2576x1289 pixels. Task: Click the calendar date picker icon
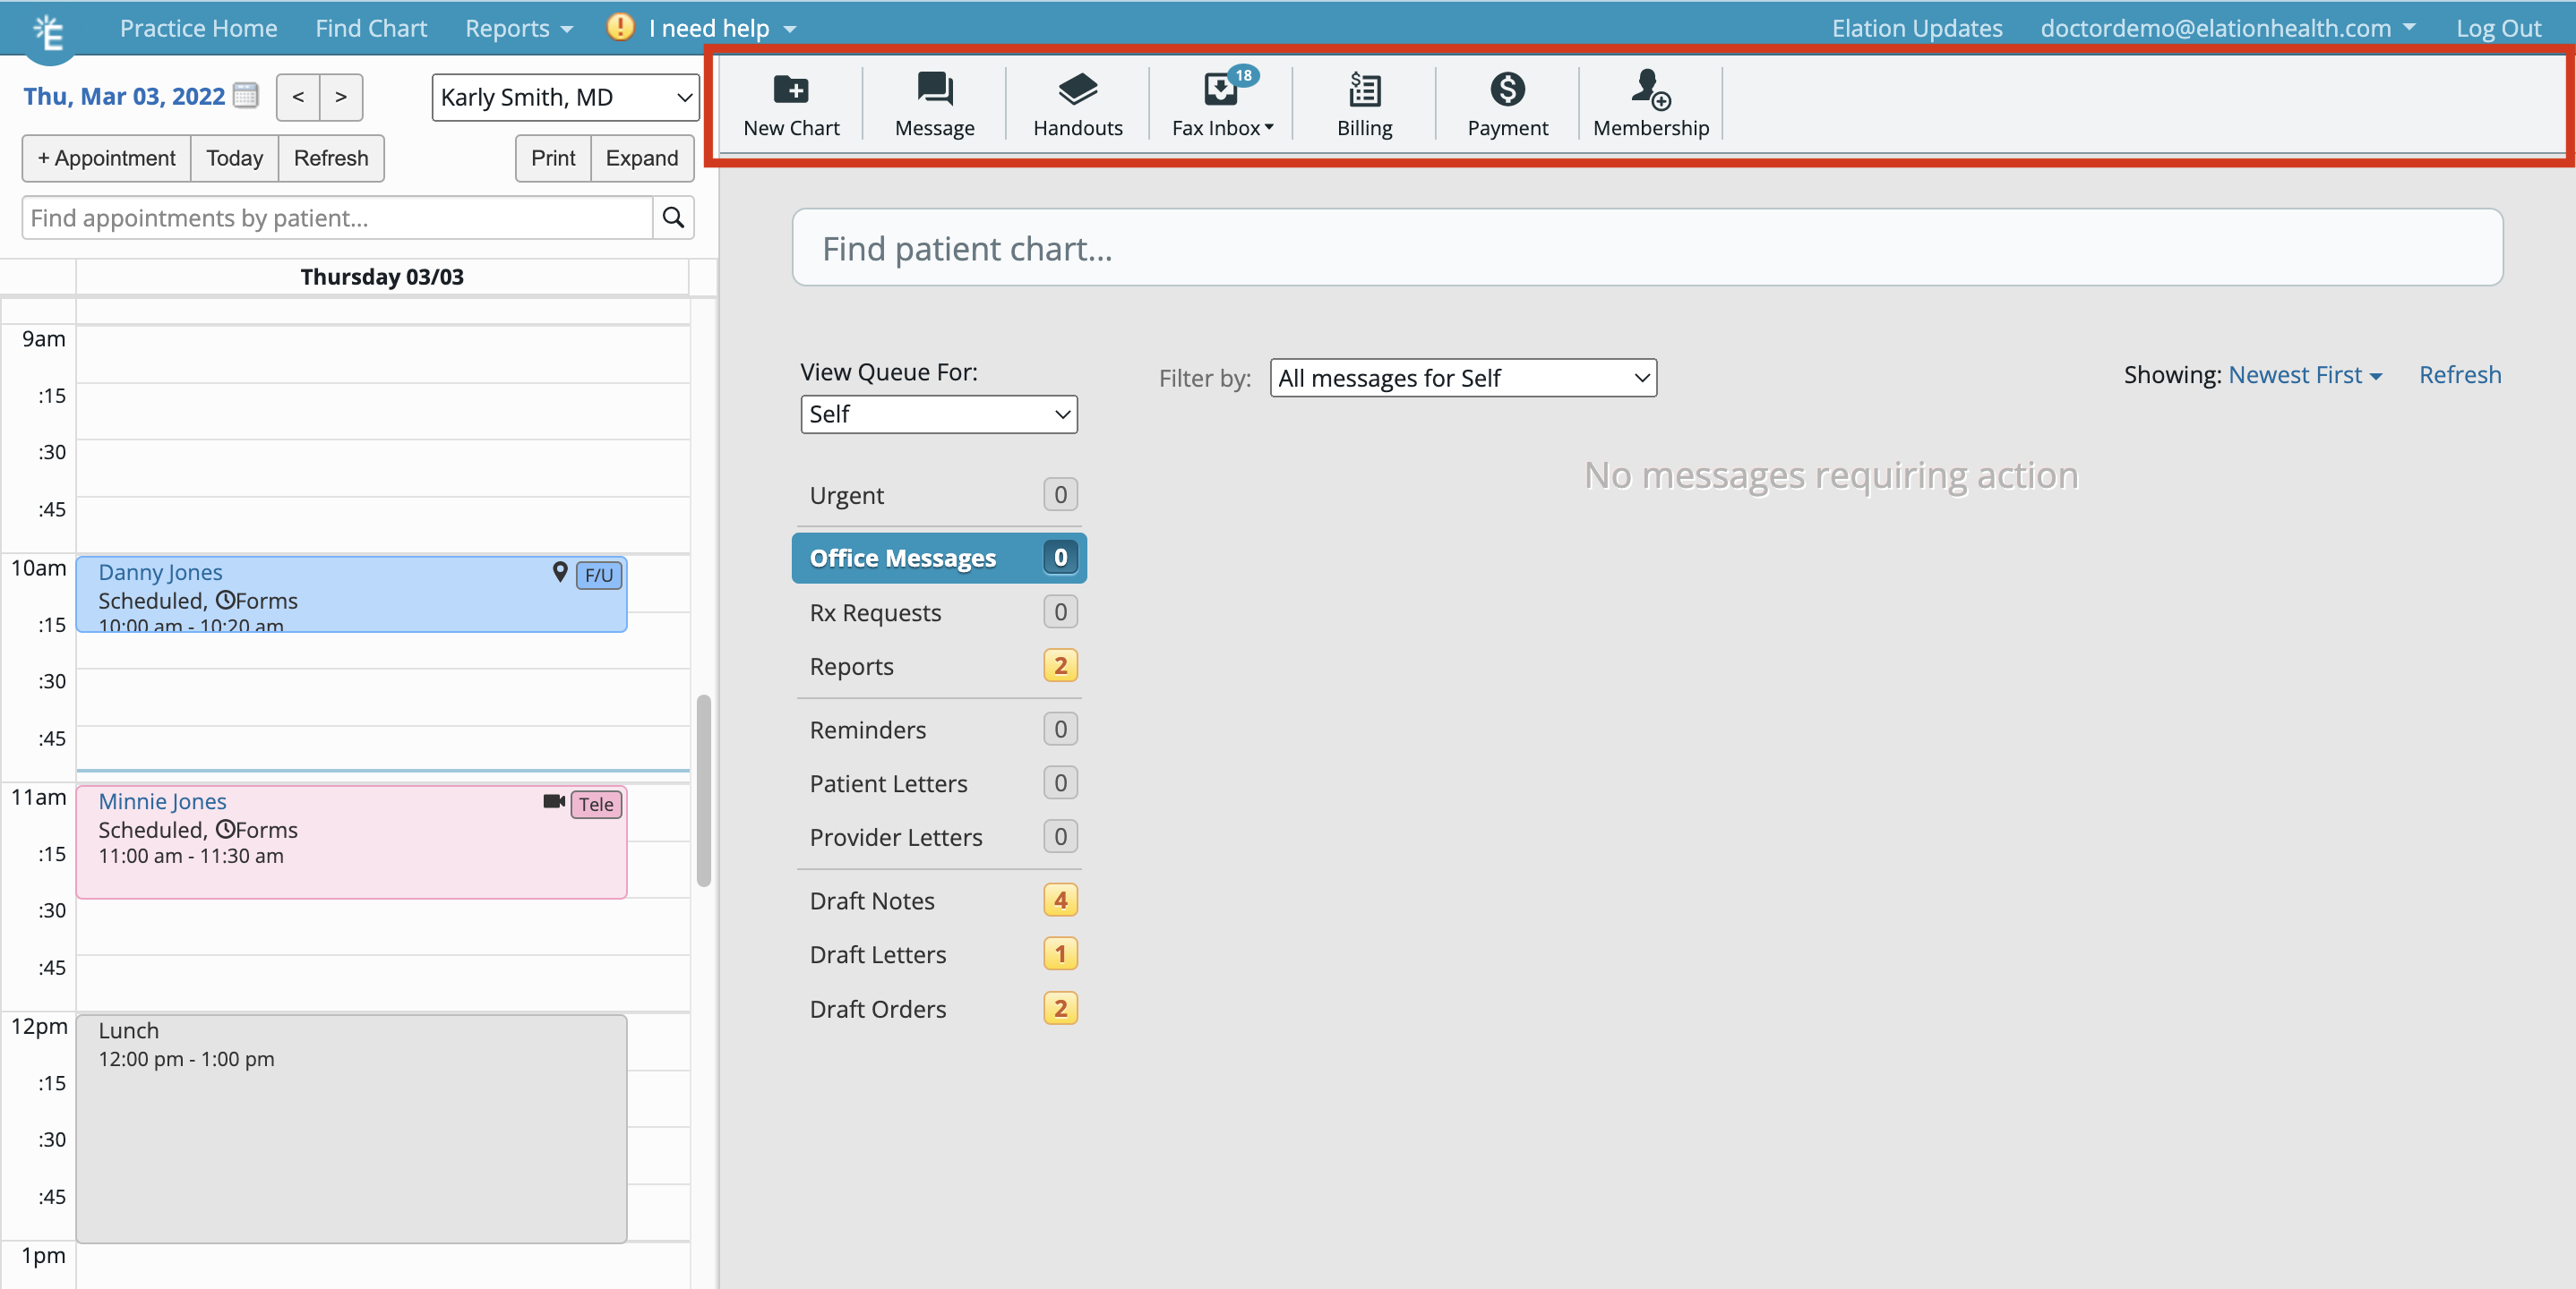click(x=245, y=96)
